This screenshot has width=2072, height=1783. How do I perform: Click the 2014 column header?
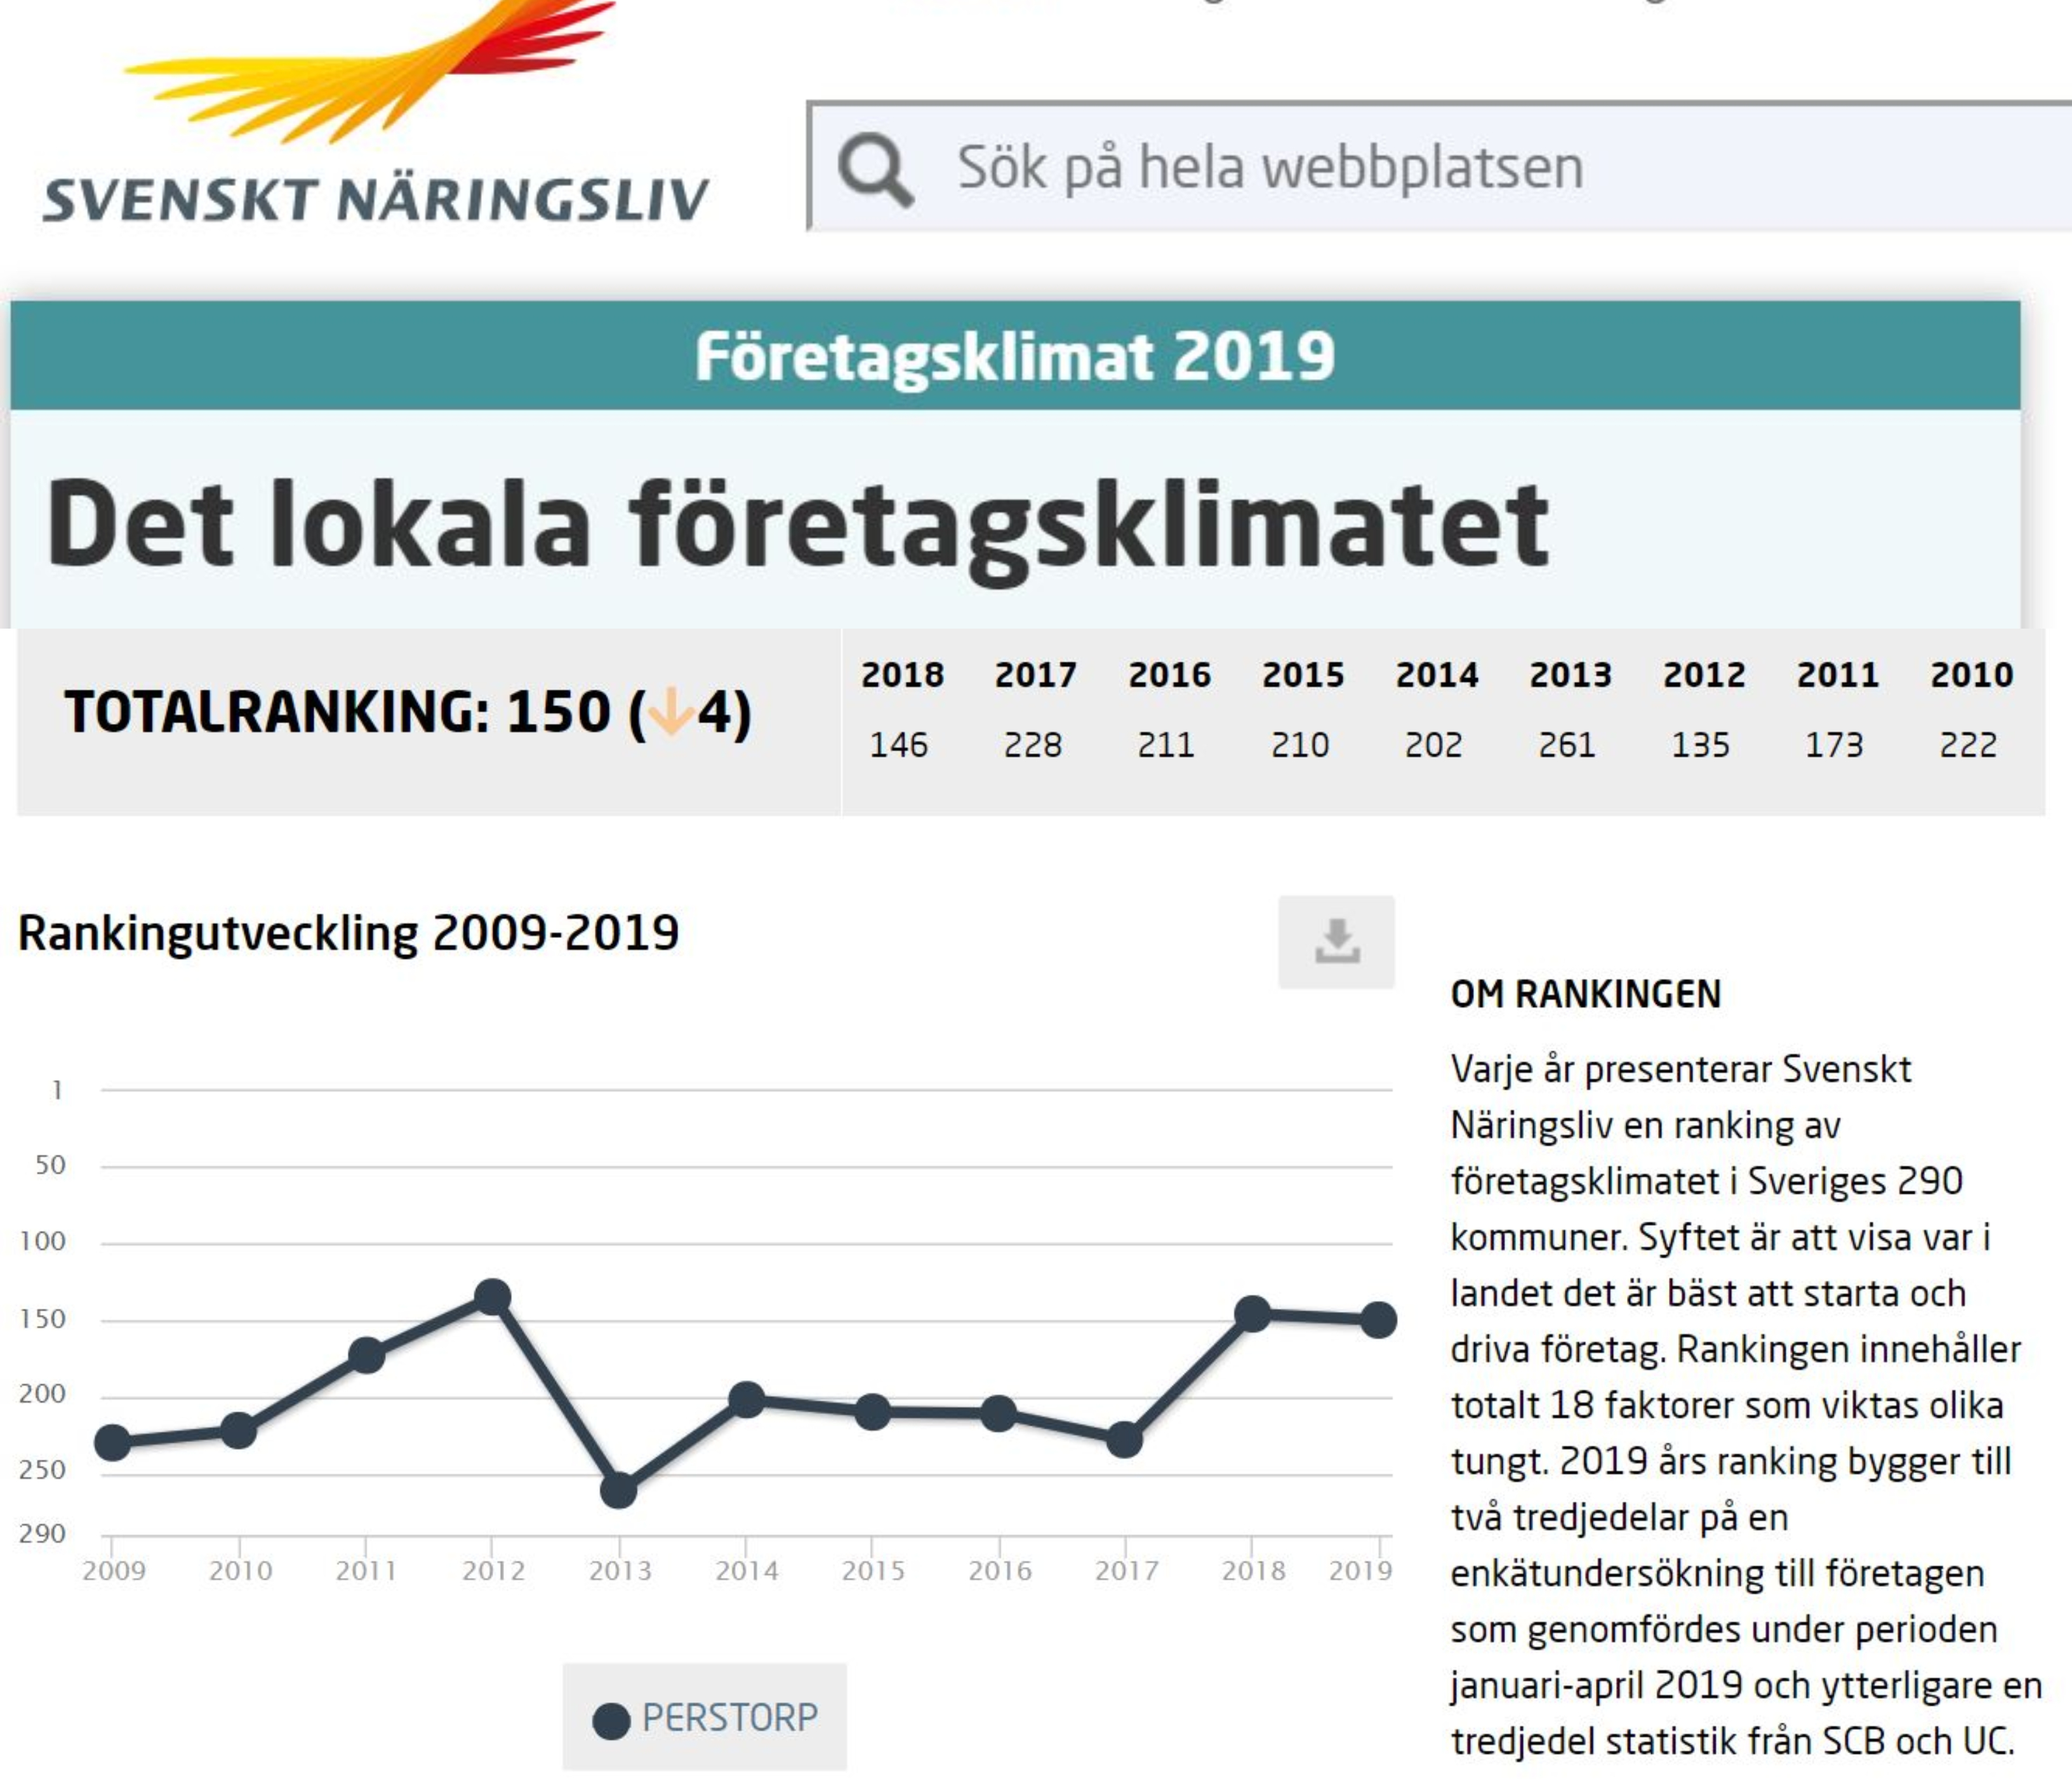point(1437,675)
